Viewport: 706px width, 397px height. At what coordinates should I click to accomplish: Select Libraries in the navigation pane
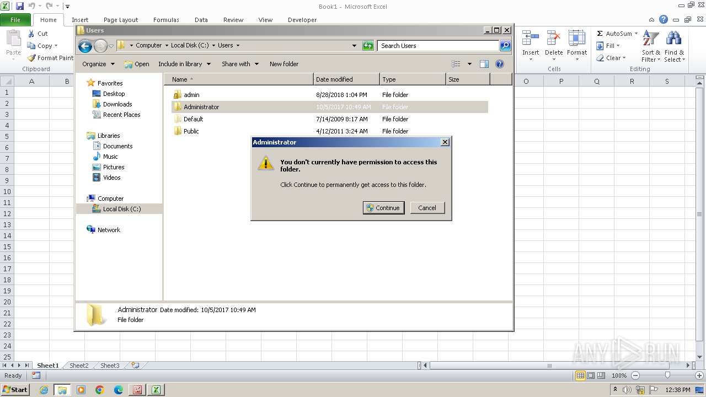point(109,136)
